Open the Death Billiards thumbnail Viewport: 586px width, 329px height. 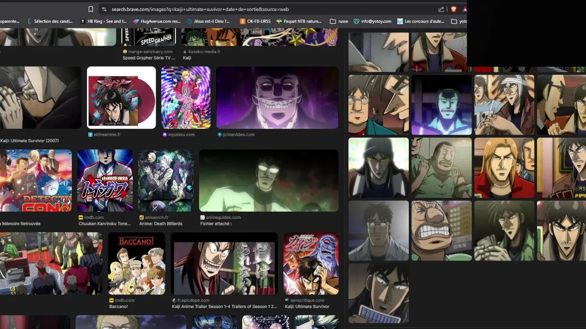[166, 180]
